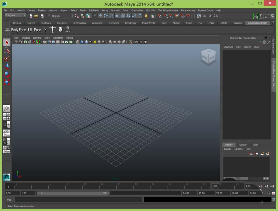Select the Lasso tool in the toolbox
This screenshot has width=278, height=211.
coord(7,50)
